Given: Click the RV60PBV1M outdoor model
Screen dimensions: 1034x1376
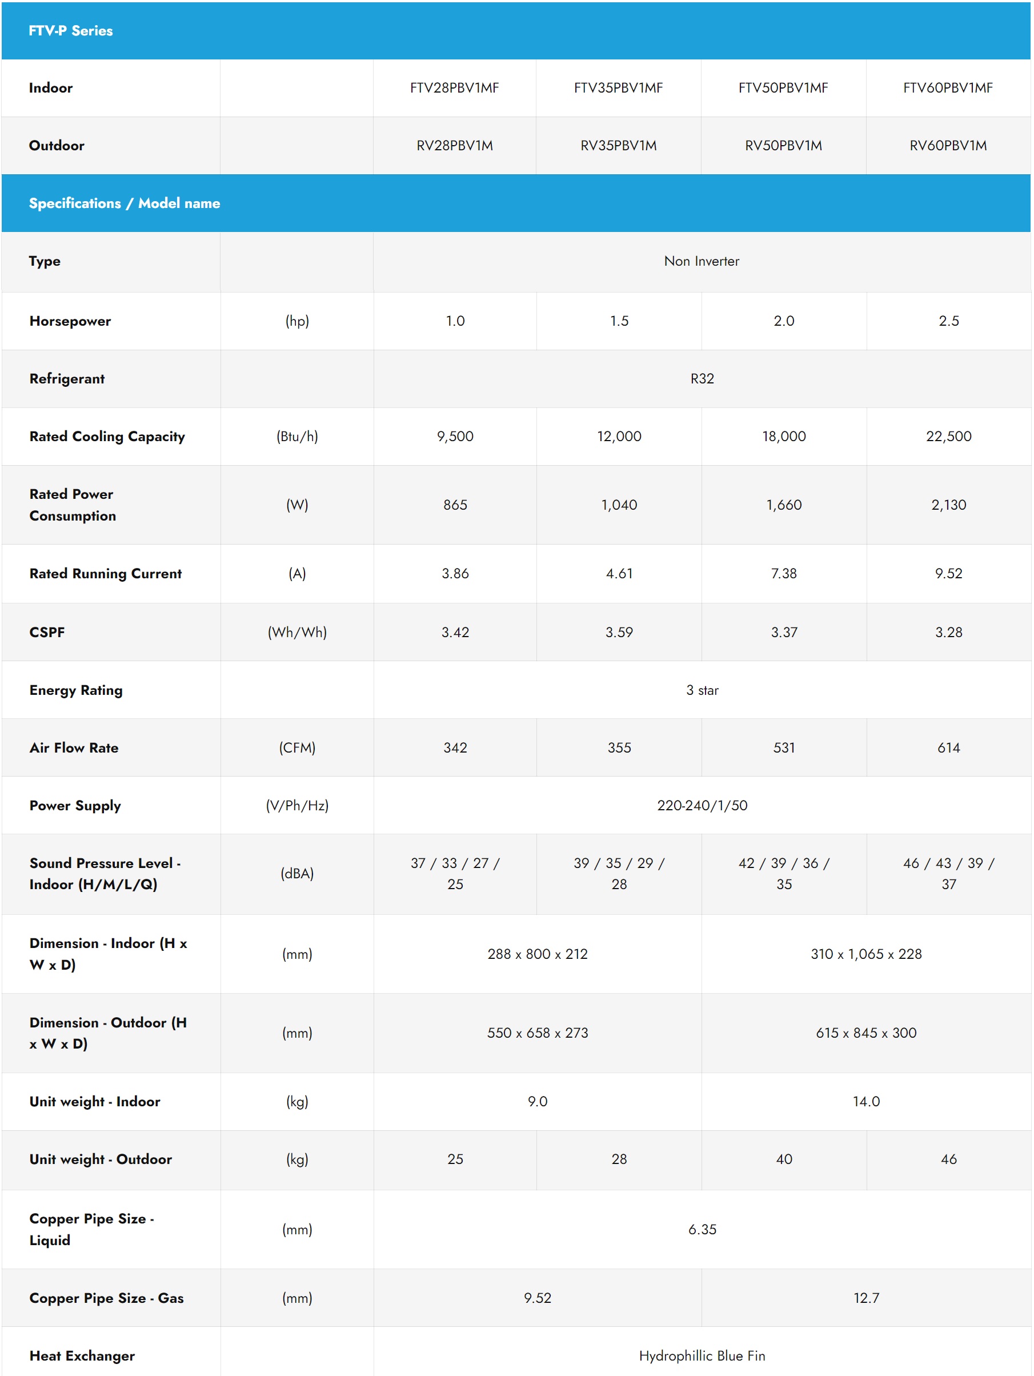Looking at the screenshot, I should 948,146.
